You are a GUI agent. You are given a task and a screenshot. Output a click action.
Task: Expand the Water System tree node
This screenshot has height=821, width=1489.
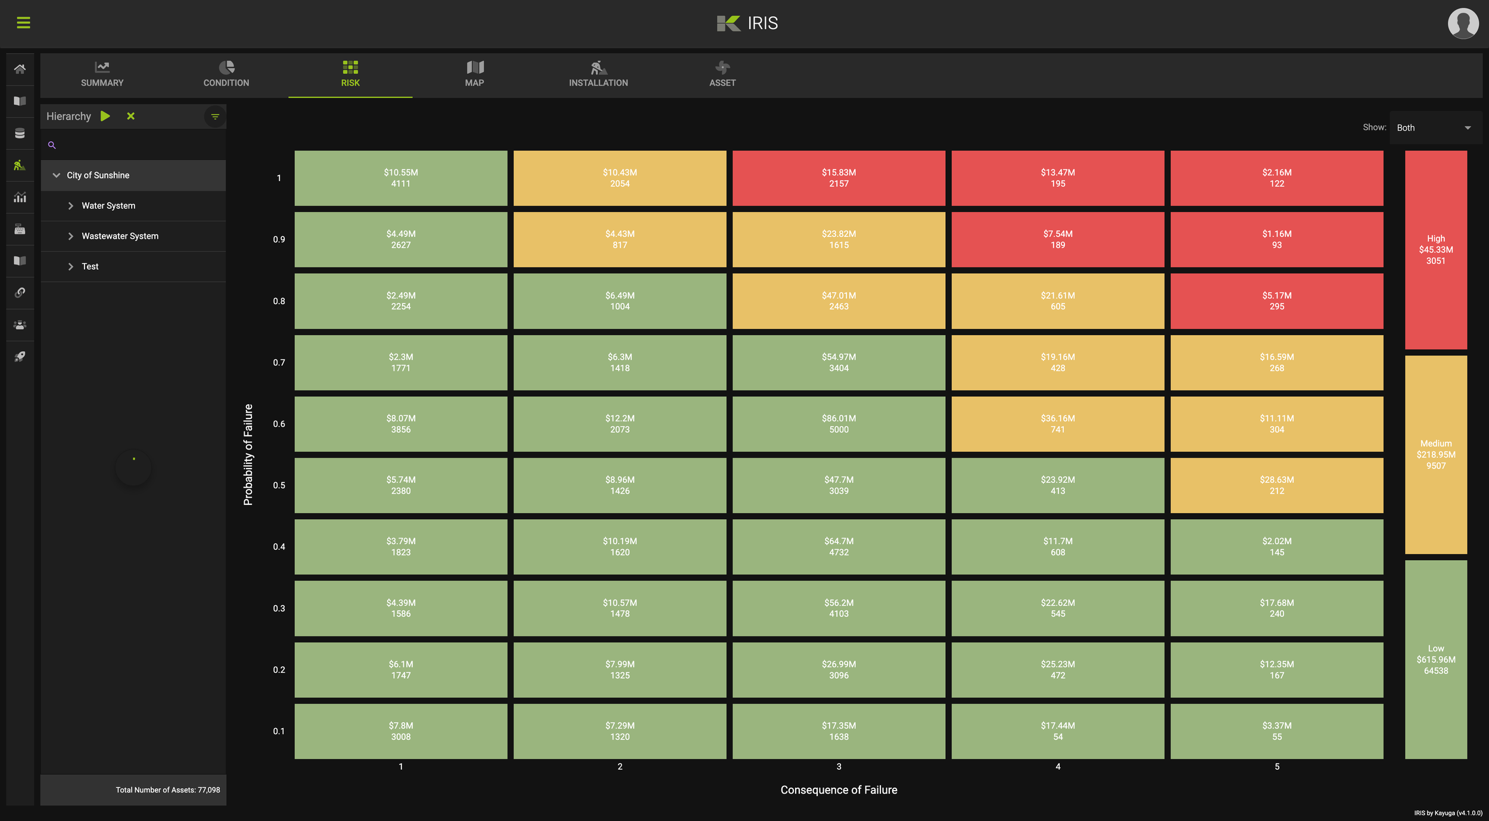click(71, 205)
